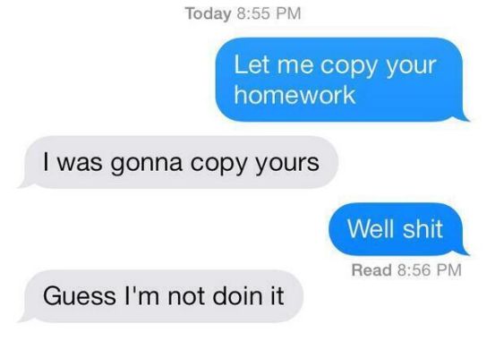This screenshot has height=358, width=487.
Task: Click the word 'Well' in the short blue bubble
Action: click(x=371, y=229)
